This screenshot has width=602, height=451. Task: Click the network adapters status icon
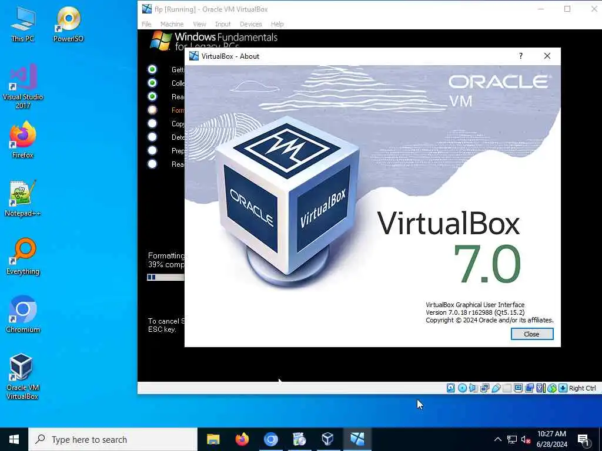coord(484,388)
